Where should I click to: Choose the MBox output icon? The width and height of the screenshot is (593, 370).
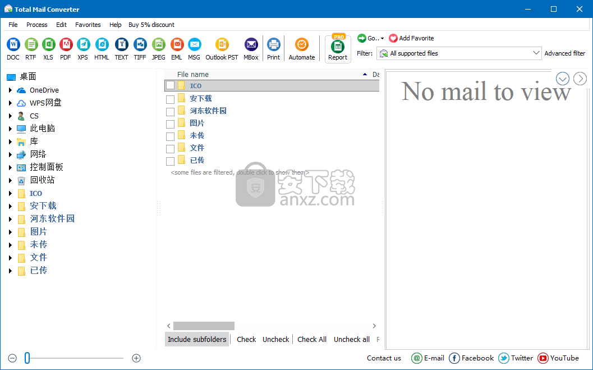coord(251,49)
